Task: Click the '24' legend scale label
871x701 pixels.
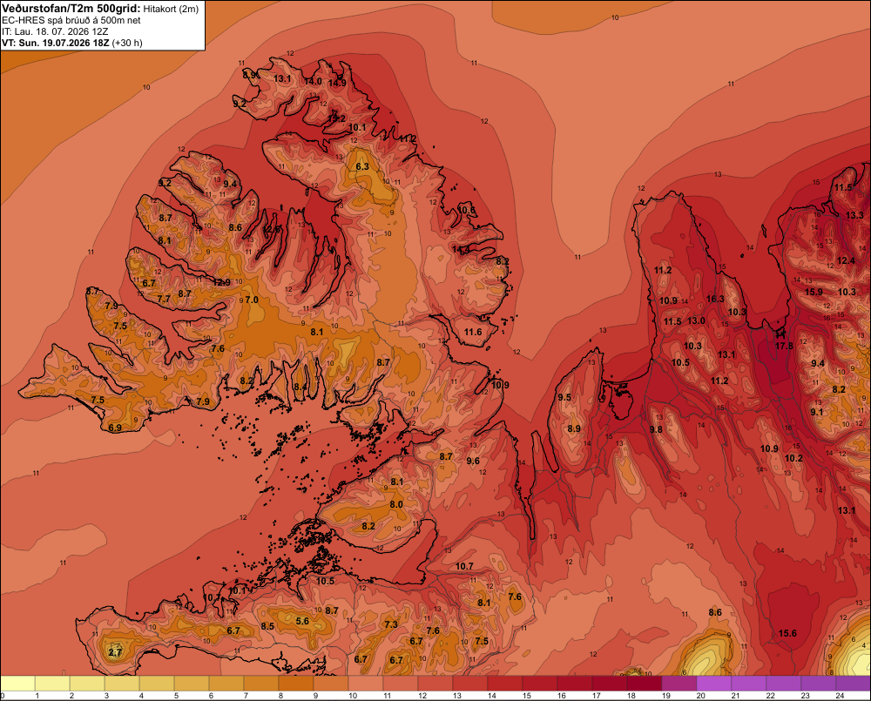Action: 840,696
